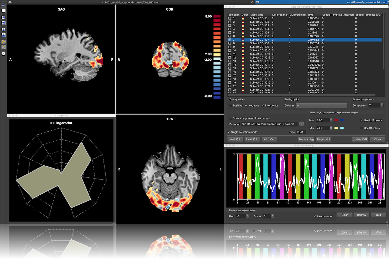Switch to the T1w_IIHC.vmr document tab

click(130, 2)
